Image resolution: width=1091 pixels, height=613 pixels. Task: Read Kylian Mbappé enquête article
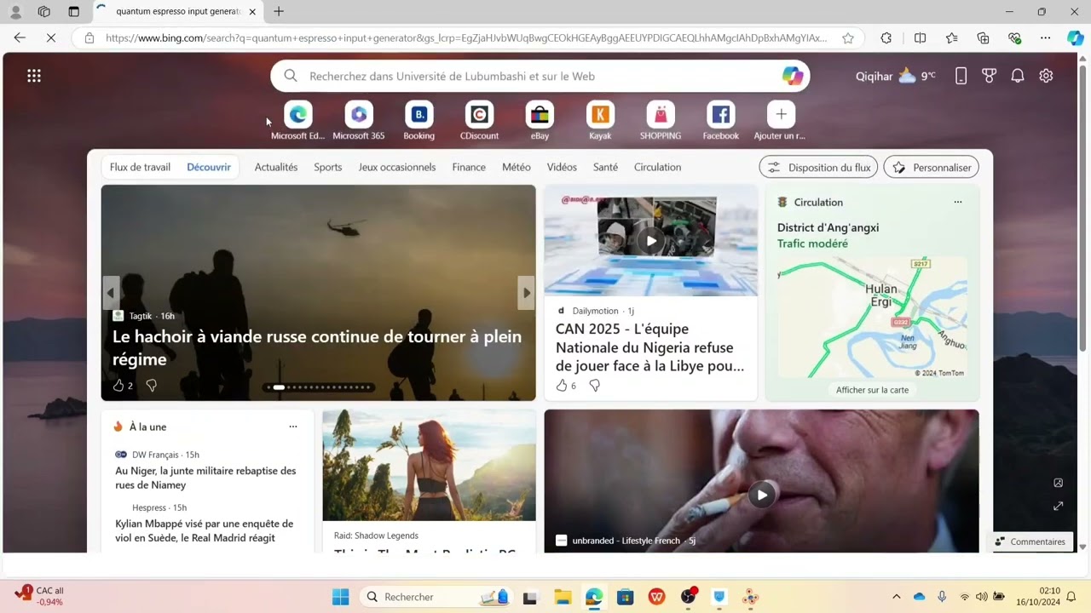(x=205, y=530)
